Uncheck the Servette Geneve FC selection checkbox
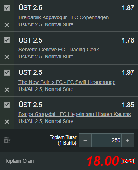This screenshot has height=170, width=138. pos(7,40)
